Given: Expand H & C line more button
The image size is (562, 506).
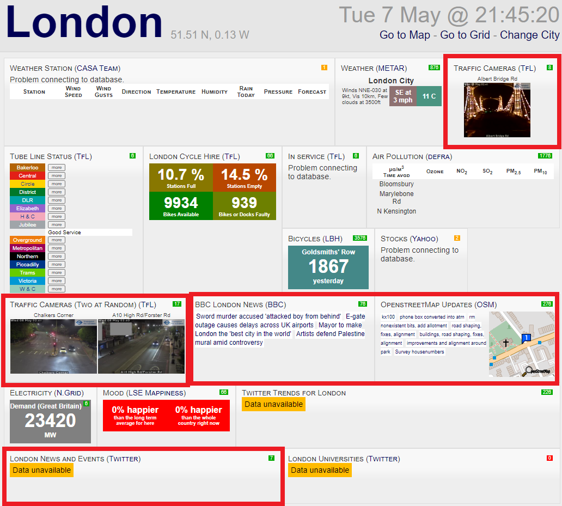Looking at the screenshot, I should coord(57,216).
